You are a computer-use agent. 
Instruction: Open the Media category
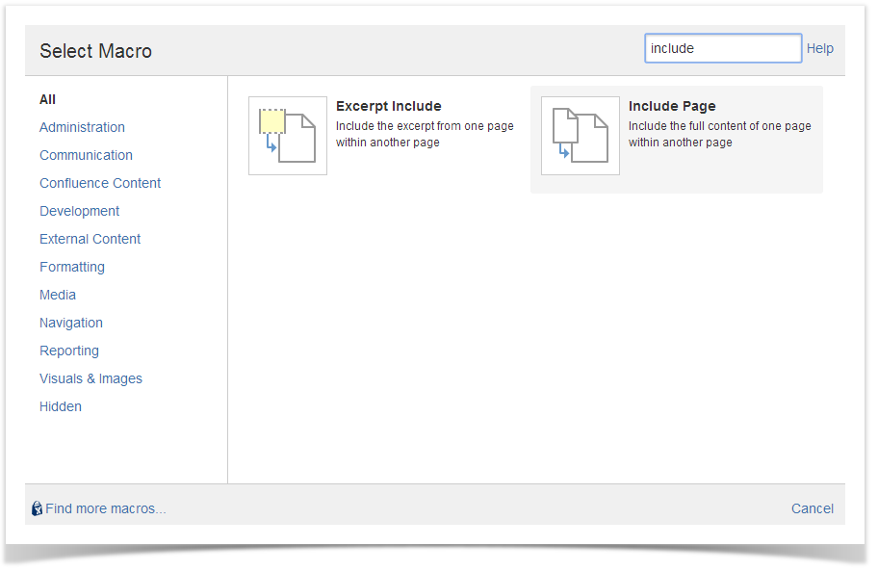pos(58,296)
